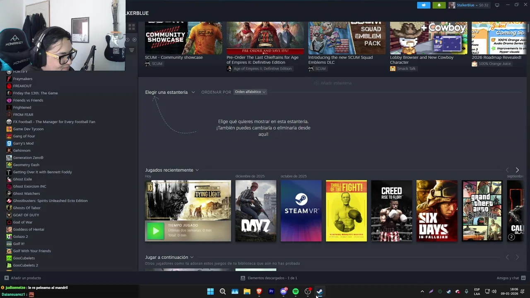The image size is (530, 298).
Task: Open Age of Empires II pre-order news
Action: pyautogui.click(x=263, y=60)
